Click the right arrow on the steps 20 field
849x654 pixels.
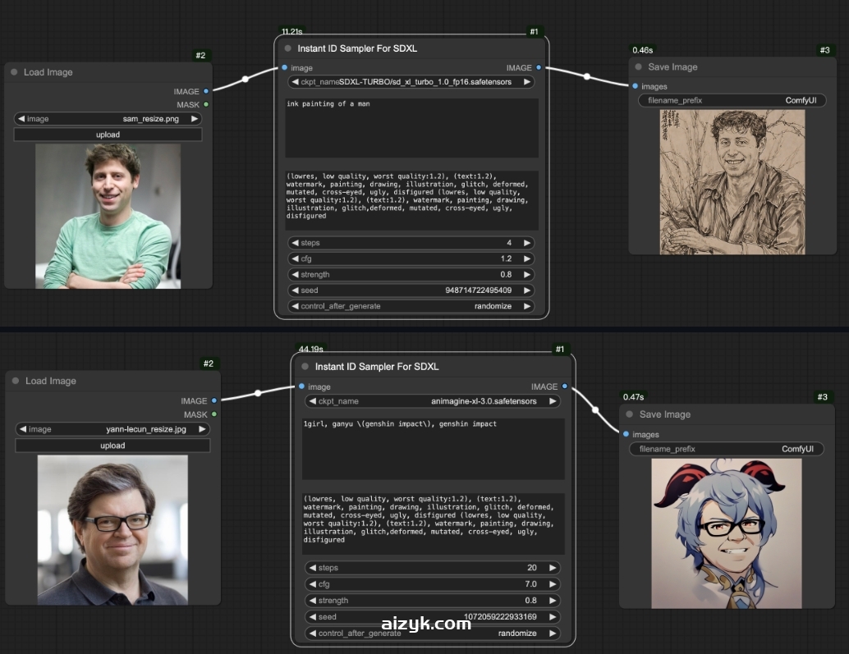pos(553,568)
